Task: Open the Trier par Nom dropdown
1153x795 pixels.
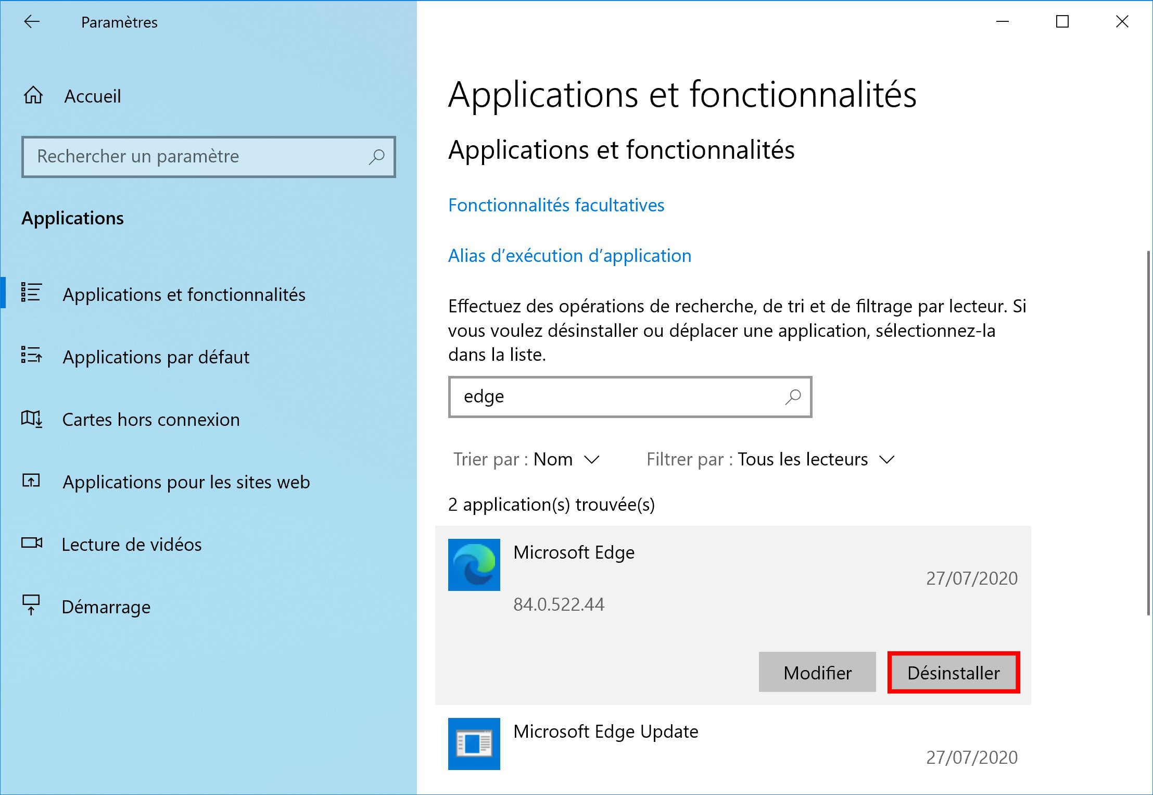Action: 526,460
